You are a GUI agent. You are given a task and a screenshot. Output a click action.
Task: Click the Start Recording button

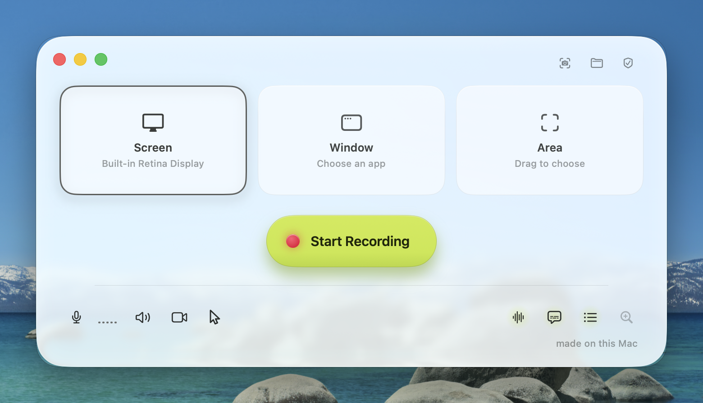pyautogui.click(x=351, y=241)
